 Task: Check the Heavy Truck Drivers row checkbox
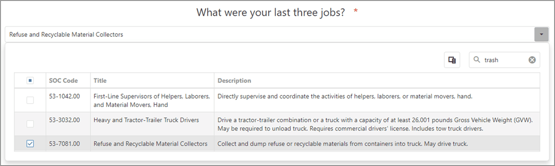click(x=30, y=124)
